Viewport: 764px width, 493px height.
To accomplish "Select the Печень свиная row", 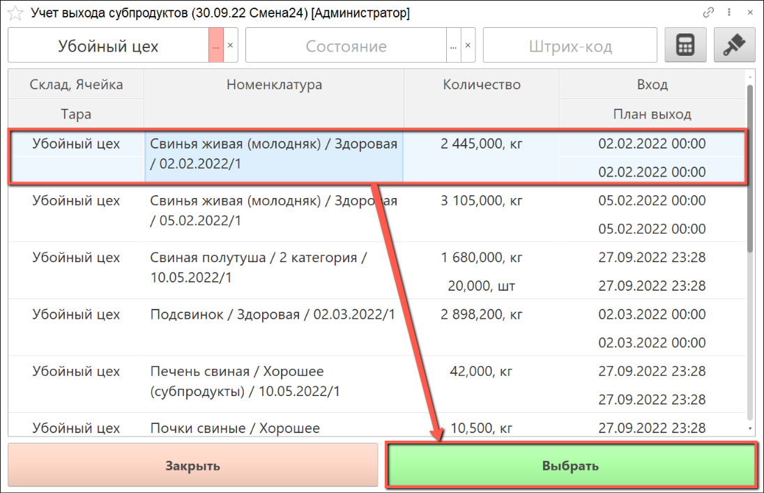I will pyautogui.click(x=273, y=381).
